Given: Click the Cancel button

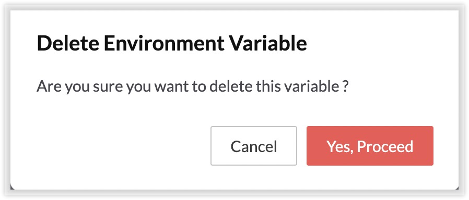Looking at the screenshot, I should point(254,146).
